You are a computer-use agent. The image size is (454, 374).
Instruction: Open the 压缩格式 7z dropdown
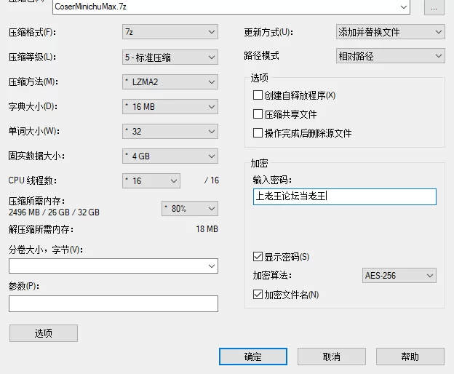(x=170, y=32)
